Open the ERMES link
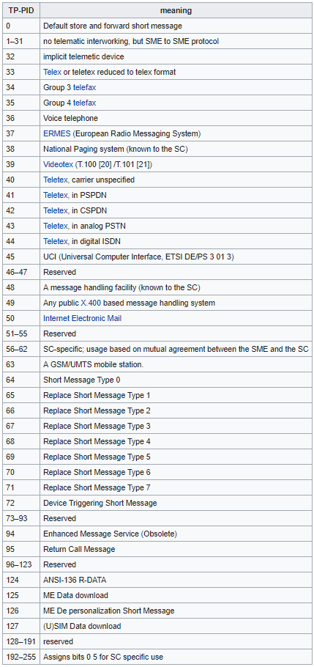 [x=57, y=133]
